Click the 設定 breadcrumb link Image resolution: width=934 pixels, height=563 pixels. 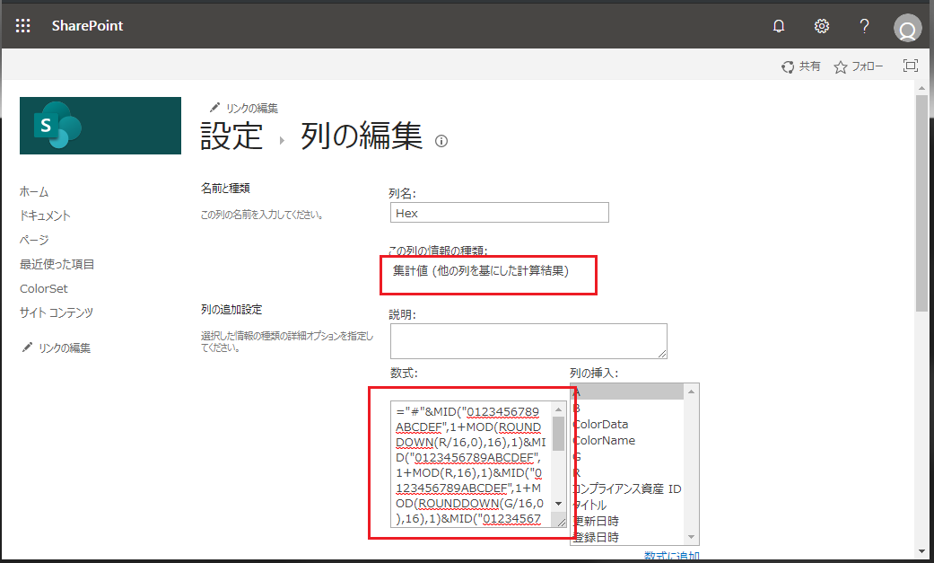click(231, 136)
